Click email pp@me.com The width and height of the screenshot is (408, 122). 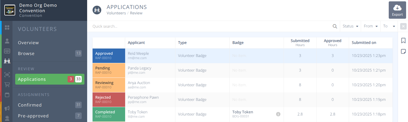(x=137, y=102)
